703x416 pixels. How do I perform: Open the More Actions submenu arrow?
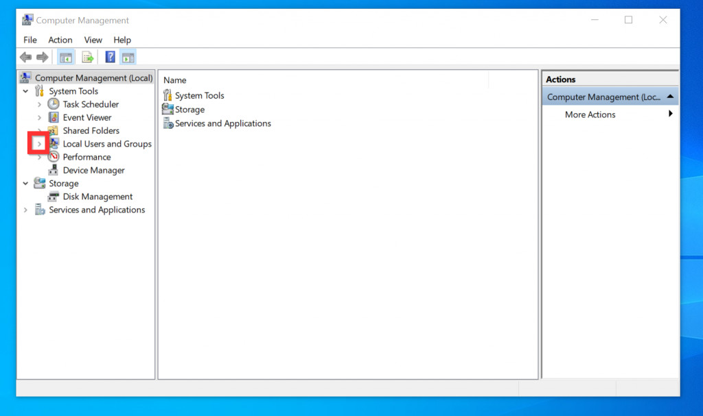671,114
